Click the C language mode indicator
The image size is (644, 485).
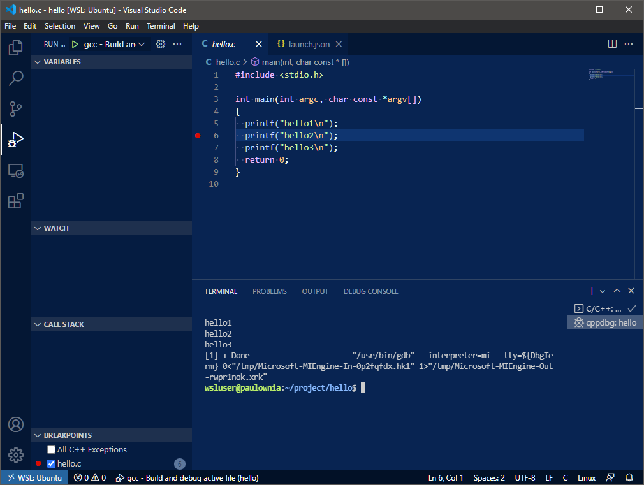(x=566, y=477)
